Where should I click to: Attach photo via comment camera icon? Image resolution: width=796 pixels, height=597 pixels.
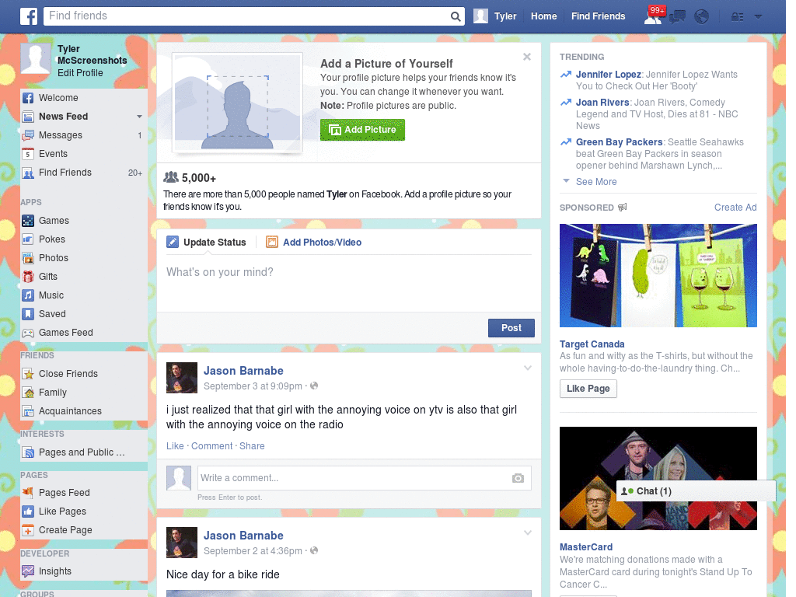coord(518,478)
